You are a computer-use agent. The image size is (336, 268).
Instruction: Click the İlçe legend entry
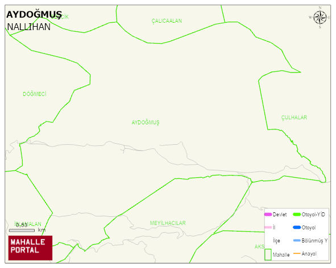click(x=276, y=241)
